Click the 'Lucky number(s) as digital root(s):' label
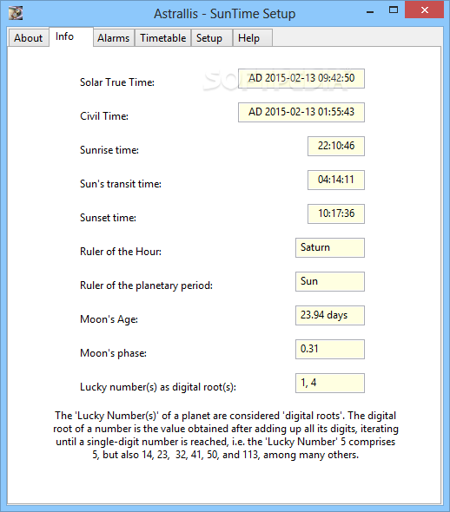 (158, 387)
